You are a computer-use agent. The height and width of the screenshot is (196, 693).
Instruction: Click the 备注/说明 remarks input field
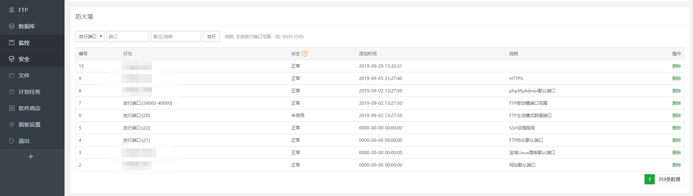[x=176, y=36]
